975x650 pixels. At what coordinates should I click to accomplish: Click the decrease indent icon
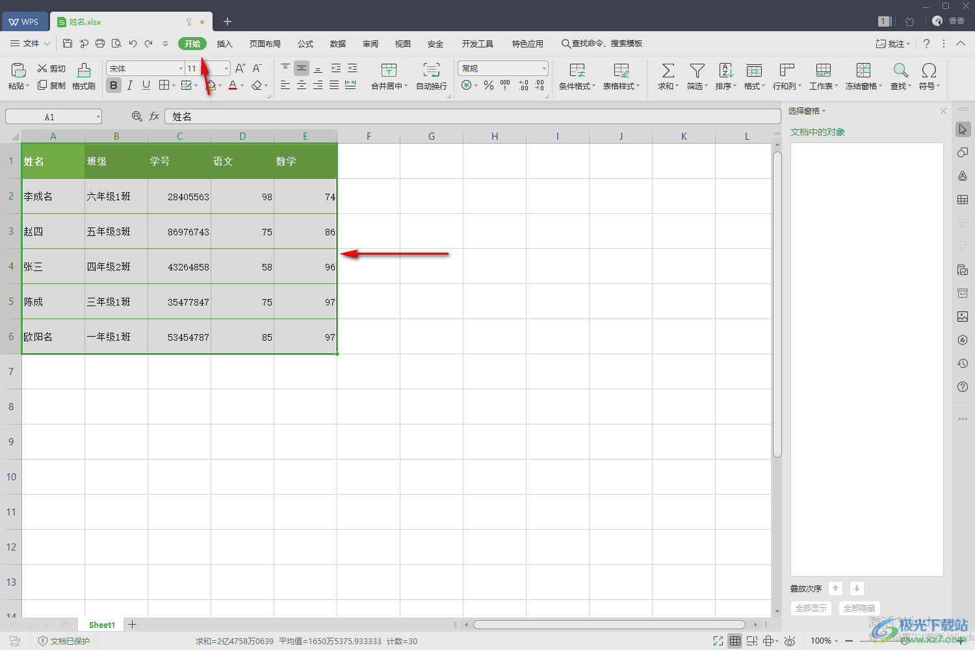coord(336,68)
